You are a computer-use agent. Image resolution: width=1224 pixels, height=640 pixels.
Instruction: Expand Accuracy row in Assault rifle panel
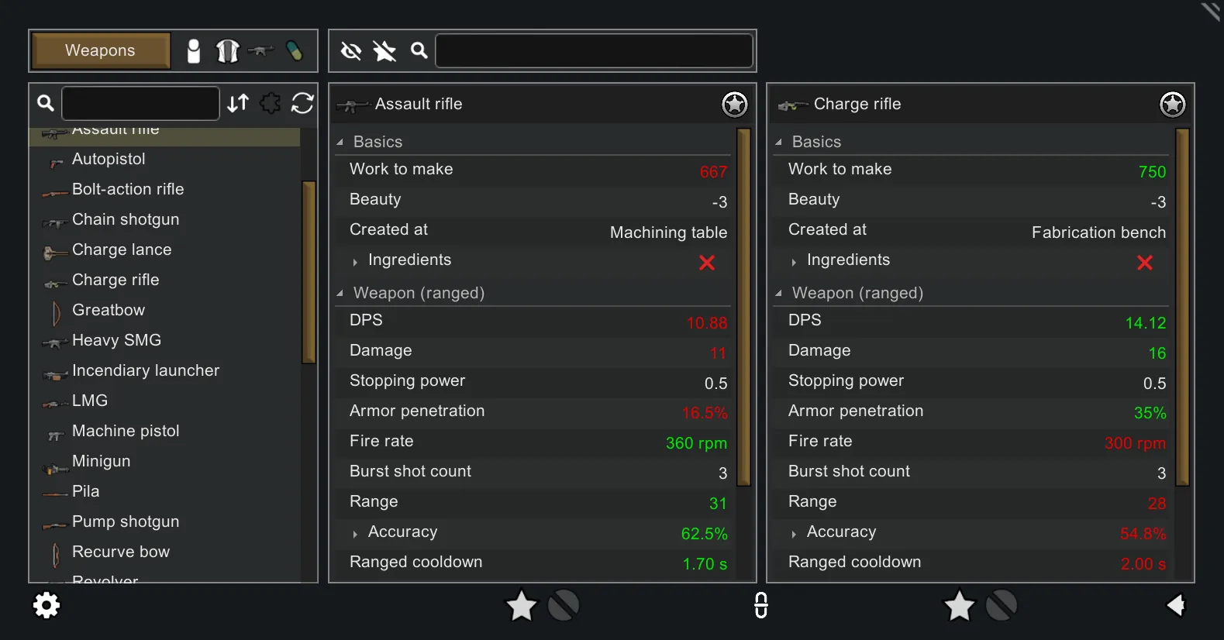point(355,534)
